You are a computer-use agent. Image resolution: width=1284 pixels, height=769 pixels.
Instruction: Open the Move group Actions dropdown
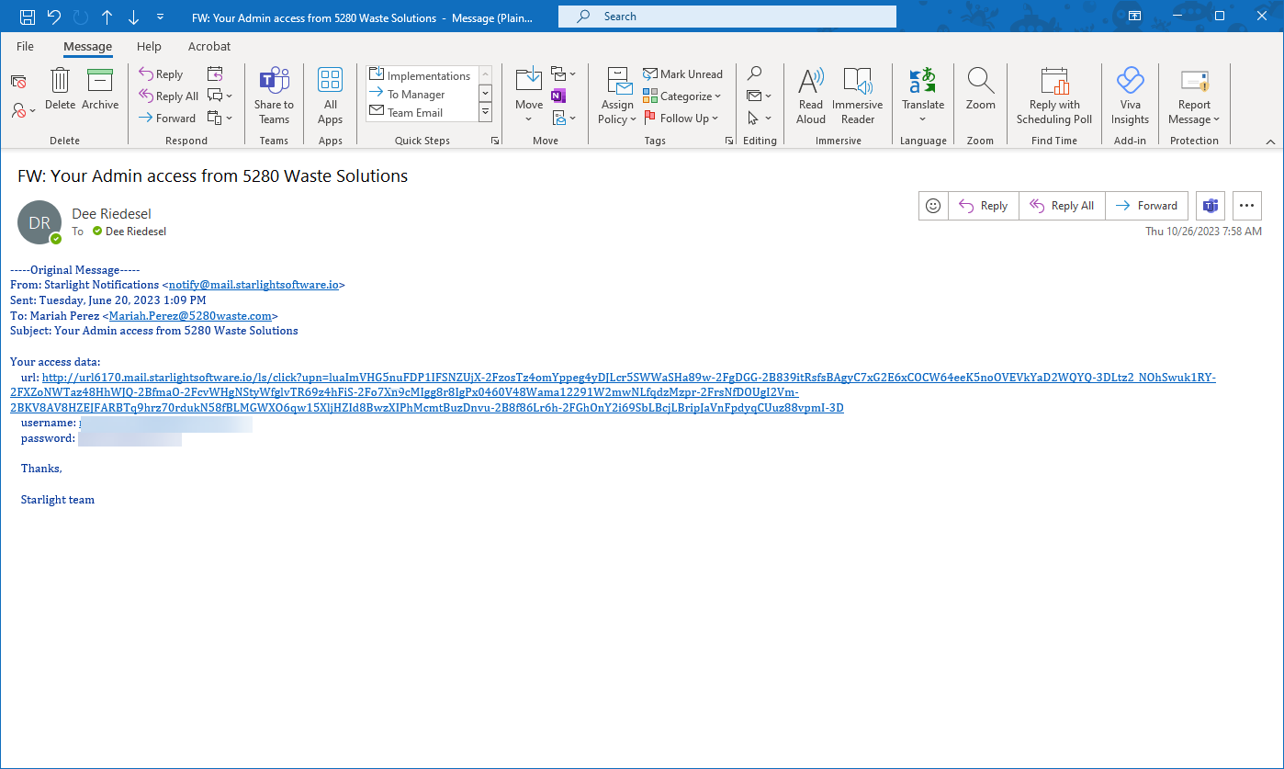point(563,119)
